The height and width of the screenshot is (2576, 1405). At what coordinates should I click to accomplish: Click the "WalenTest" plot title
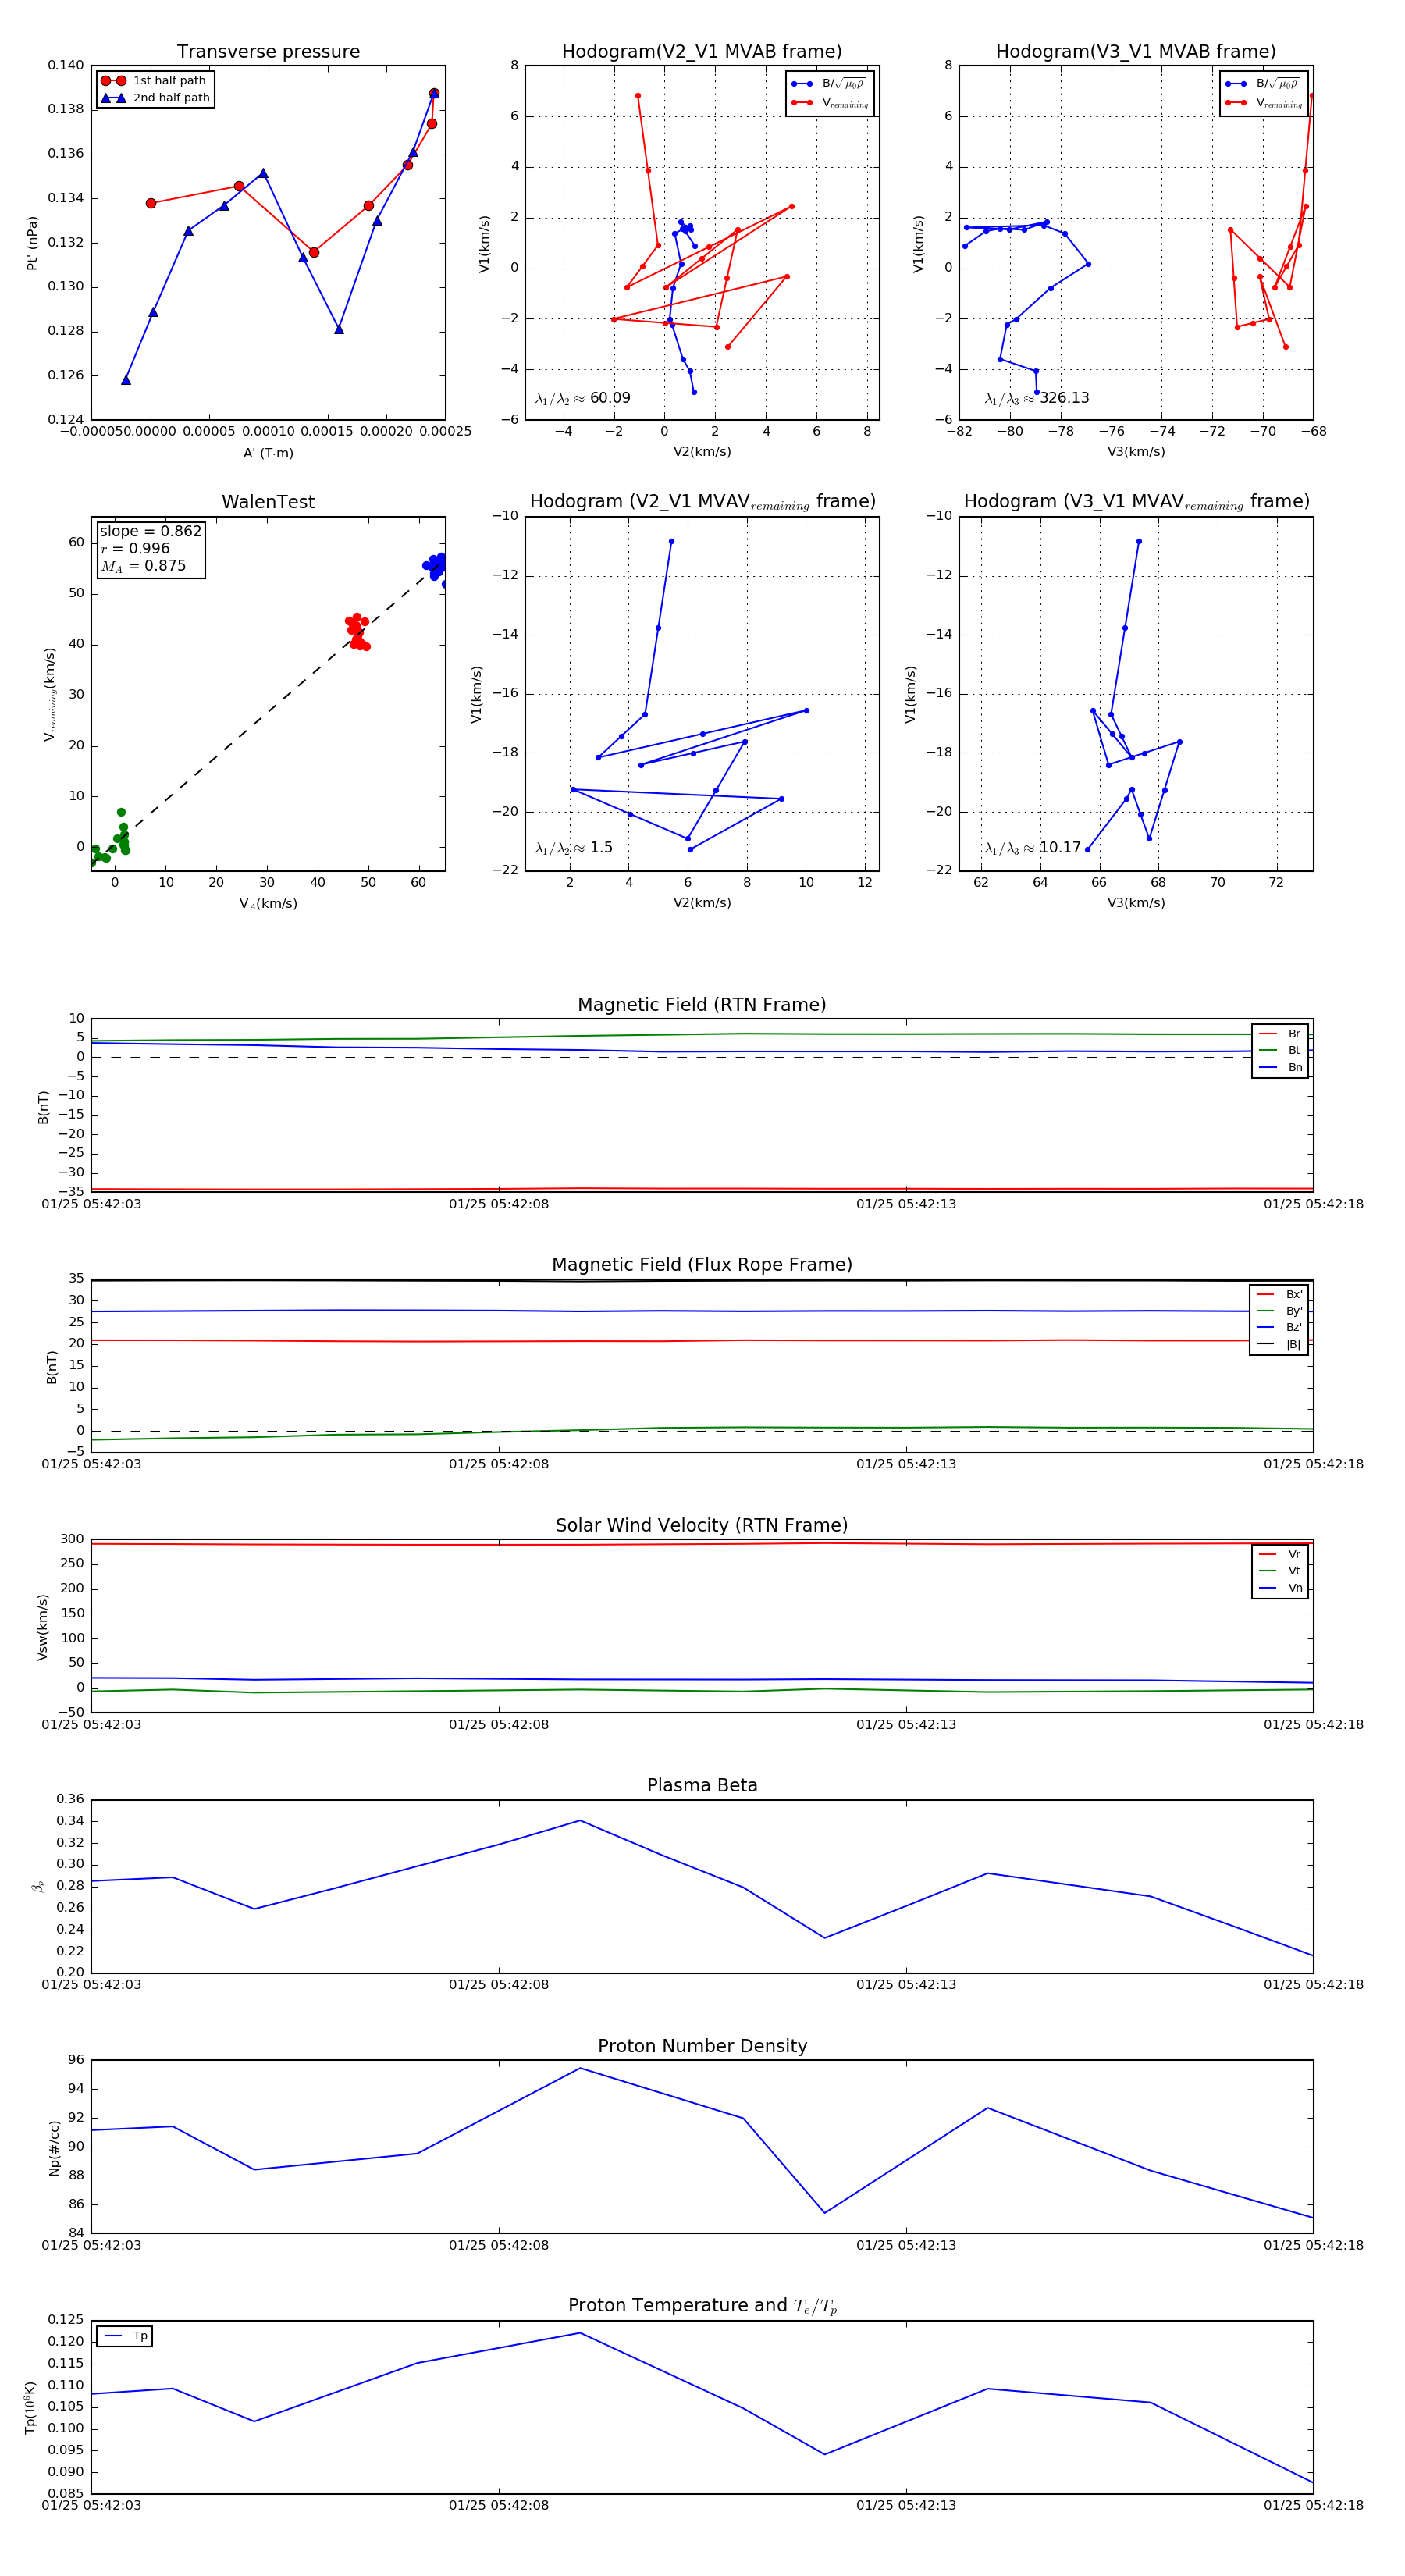click(x=268, y=502)
